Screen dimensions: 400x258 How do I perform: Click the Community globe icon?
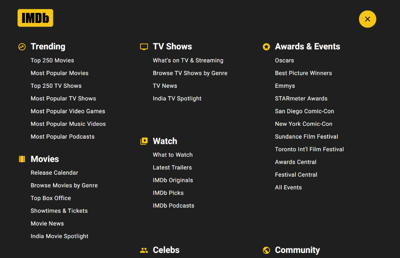click(266, 251)
